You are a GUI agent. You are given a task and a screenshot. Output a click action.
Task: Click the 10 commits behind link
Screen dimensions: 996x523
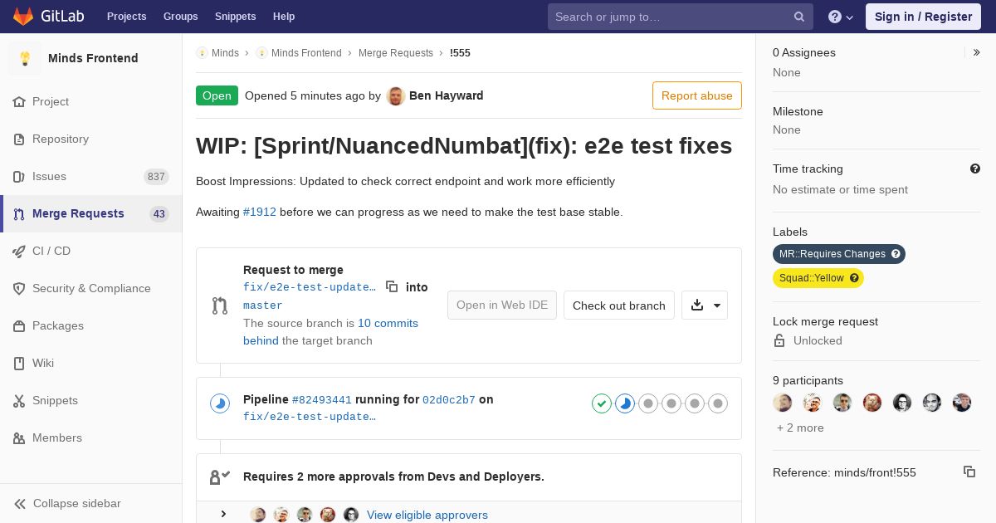click(x=330, y=332)
